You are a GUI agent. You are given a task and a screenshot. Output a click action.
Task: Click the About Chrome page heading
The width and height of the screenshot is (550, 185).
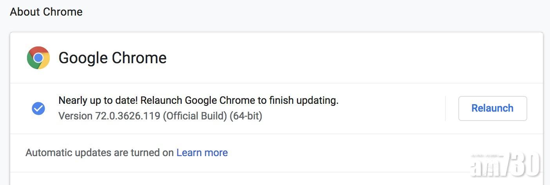(46, 12)
